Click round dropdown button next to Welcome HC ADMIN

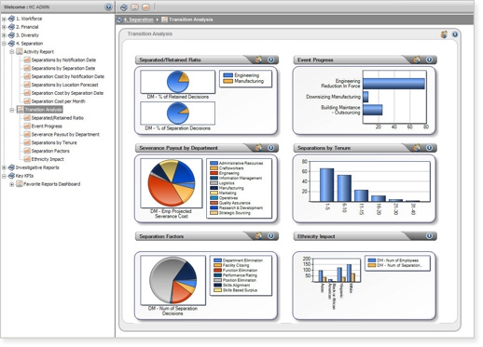point(108,7)
